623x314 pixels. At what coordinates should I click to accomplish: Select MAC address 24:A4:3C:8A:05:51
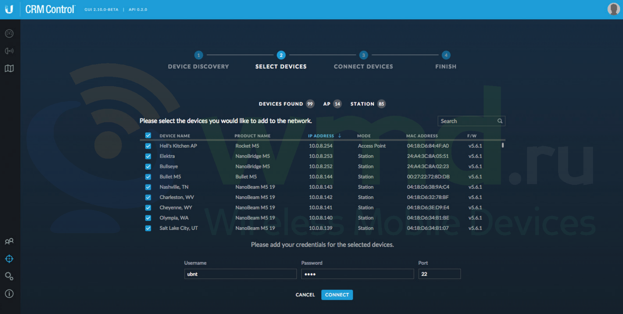(x=428, y=156)
